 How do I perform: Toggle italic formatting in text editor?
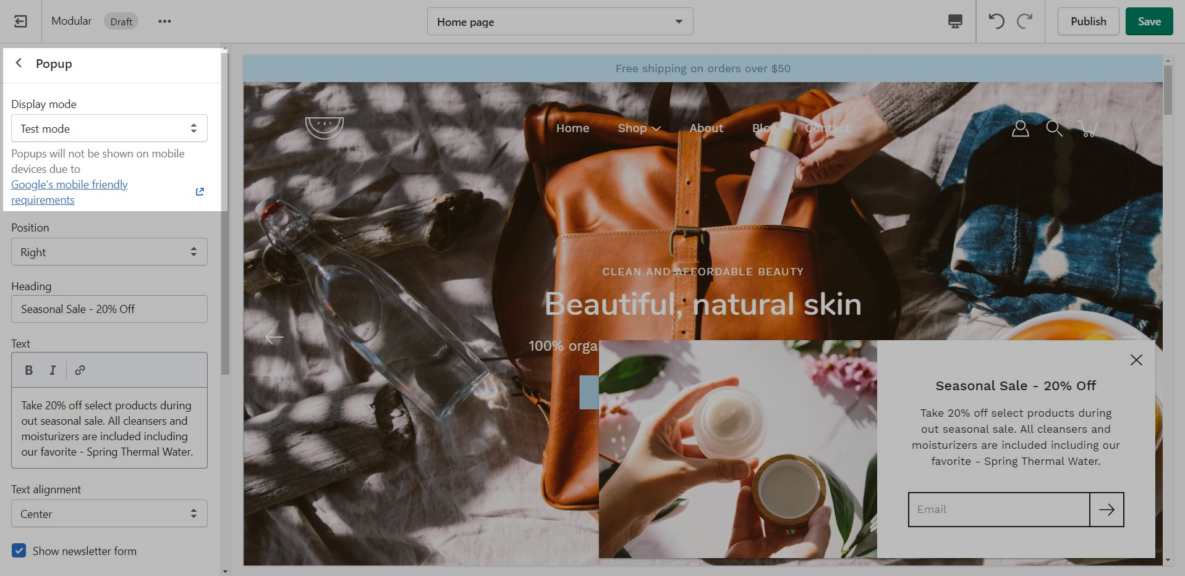point(53,370)
